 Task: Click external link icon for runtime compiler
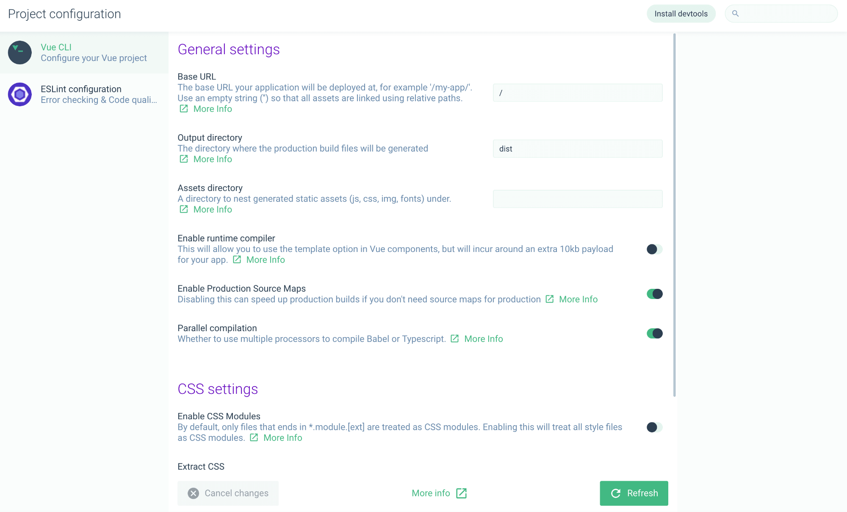coord(237,260)
